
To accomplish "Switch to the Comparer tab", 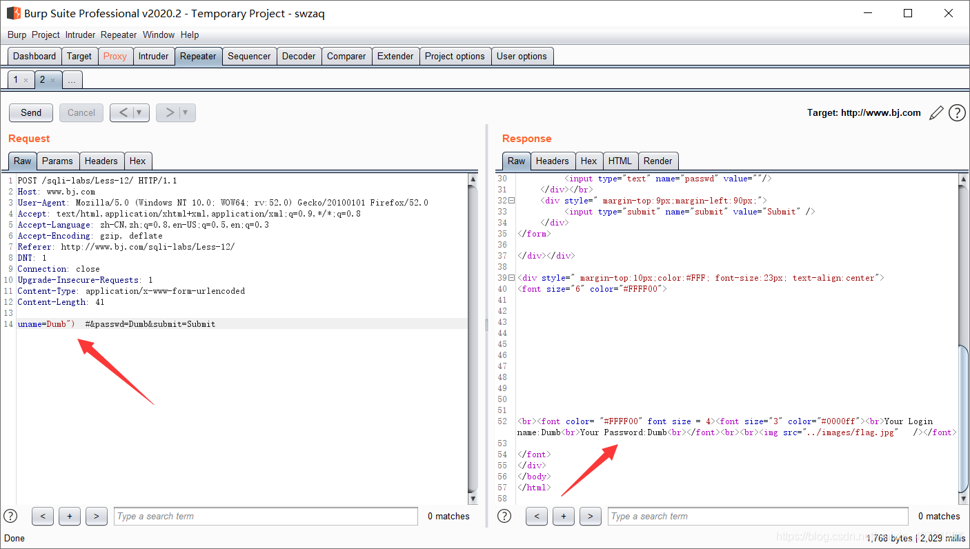I will click(346, 57).
